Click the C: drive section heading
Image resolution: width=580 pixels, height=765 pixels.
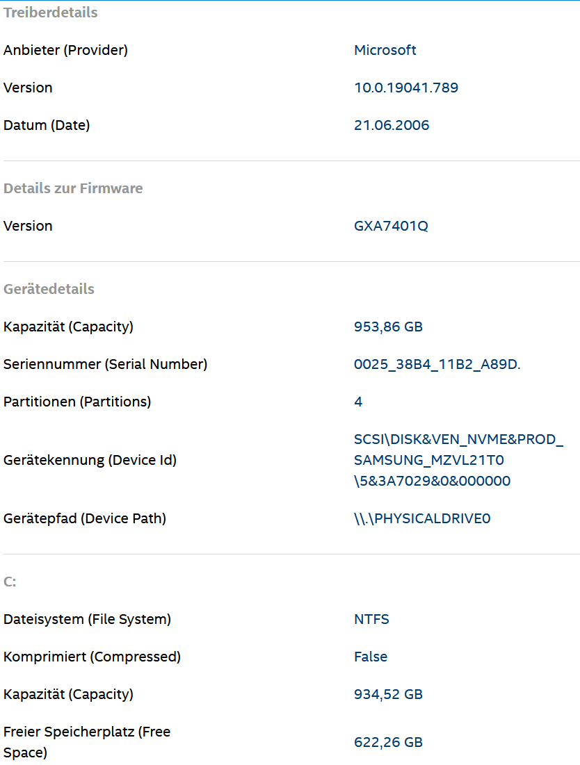tap(10, 582)
